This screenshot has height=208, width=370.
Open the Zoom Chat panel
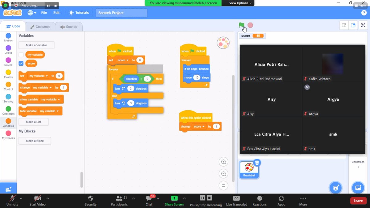tap(149, 201)
